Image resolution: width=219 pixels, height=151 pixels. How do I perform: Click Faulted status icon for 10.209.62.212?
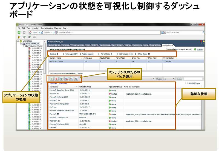[x=110, y=94]
